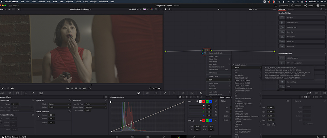This screenshot has width=327, height=138.
Task: Open project settings gear icon at bottom right
Action: [324, 137]
